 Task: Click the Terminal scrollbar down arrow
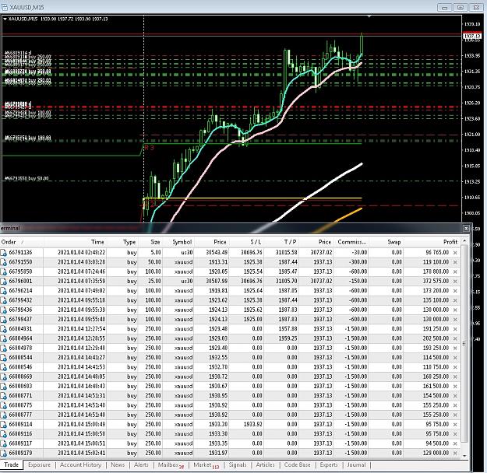(464, 456)
